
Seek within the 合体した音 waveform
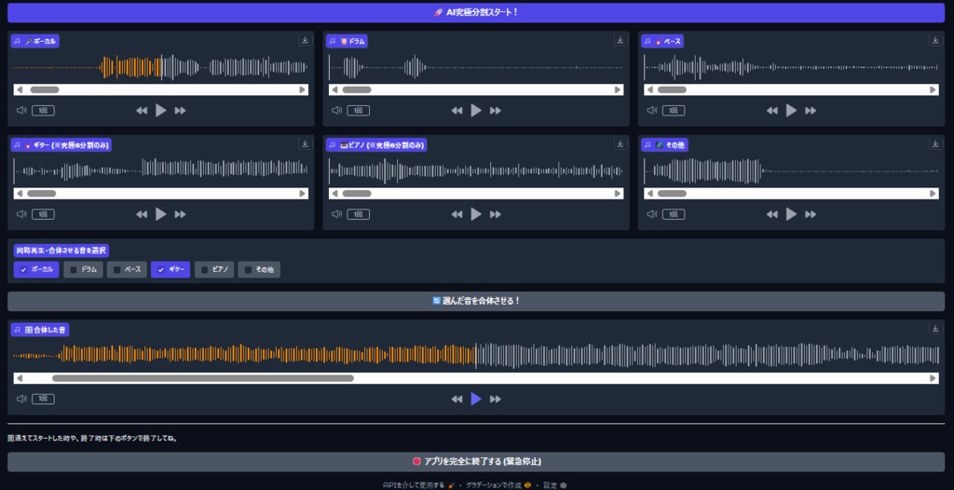(476, 356)
